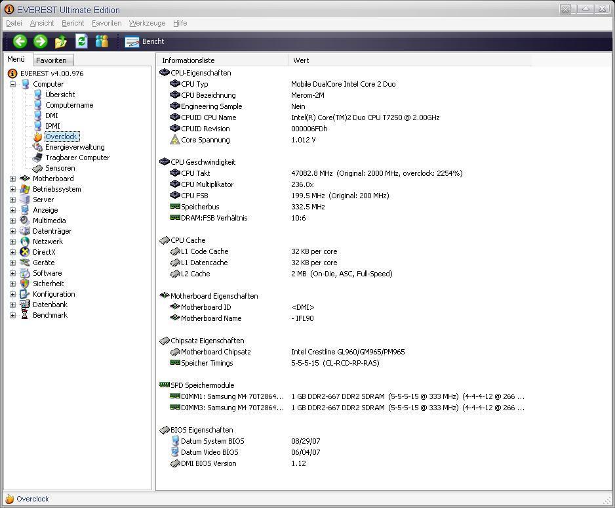Expand the Datenträger tree node
The image size is (615, 508).
12,231
